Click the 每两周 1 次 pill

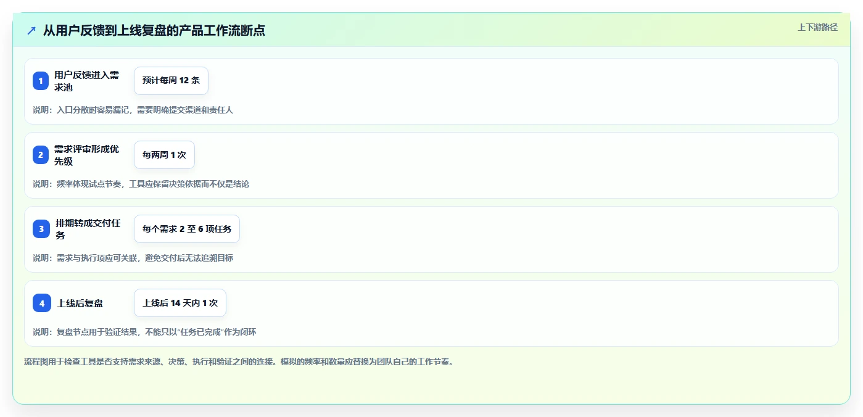point(164,155)
